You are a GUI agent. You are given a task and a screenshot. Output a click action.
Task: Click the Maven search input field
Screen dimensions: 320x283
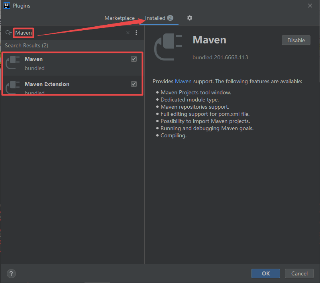(x=69, y=33)
